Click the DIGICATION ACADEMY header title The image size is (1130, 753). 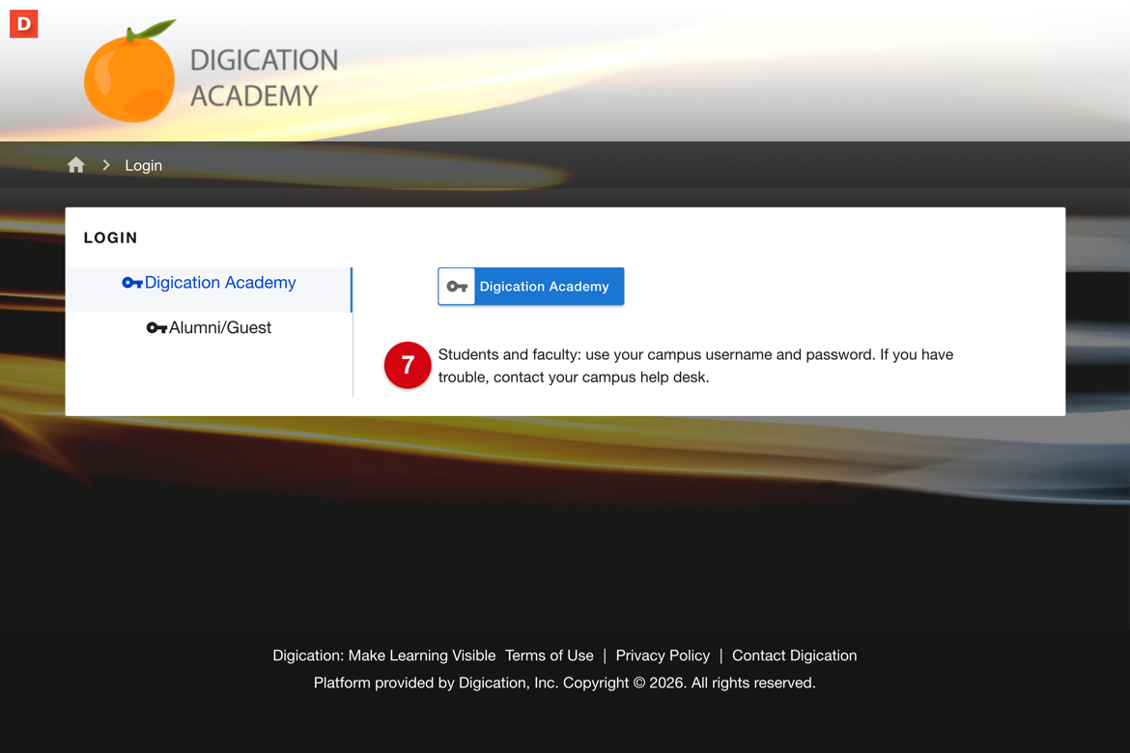coord(264,78)
